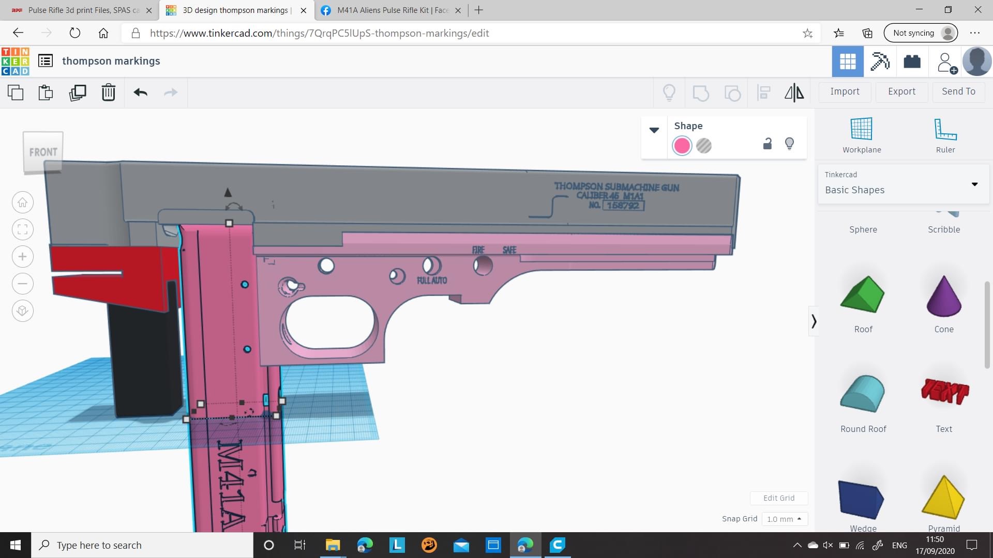Screen dimensions: 993x558
Task: Pick the pink Solid color swatch
Action: (682, 146)
